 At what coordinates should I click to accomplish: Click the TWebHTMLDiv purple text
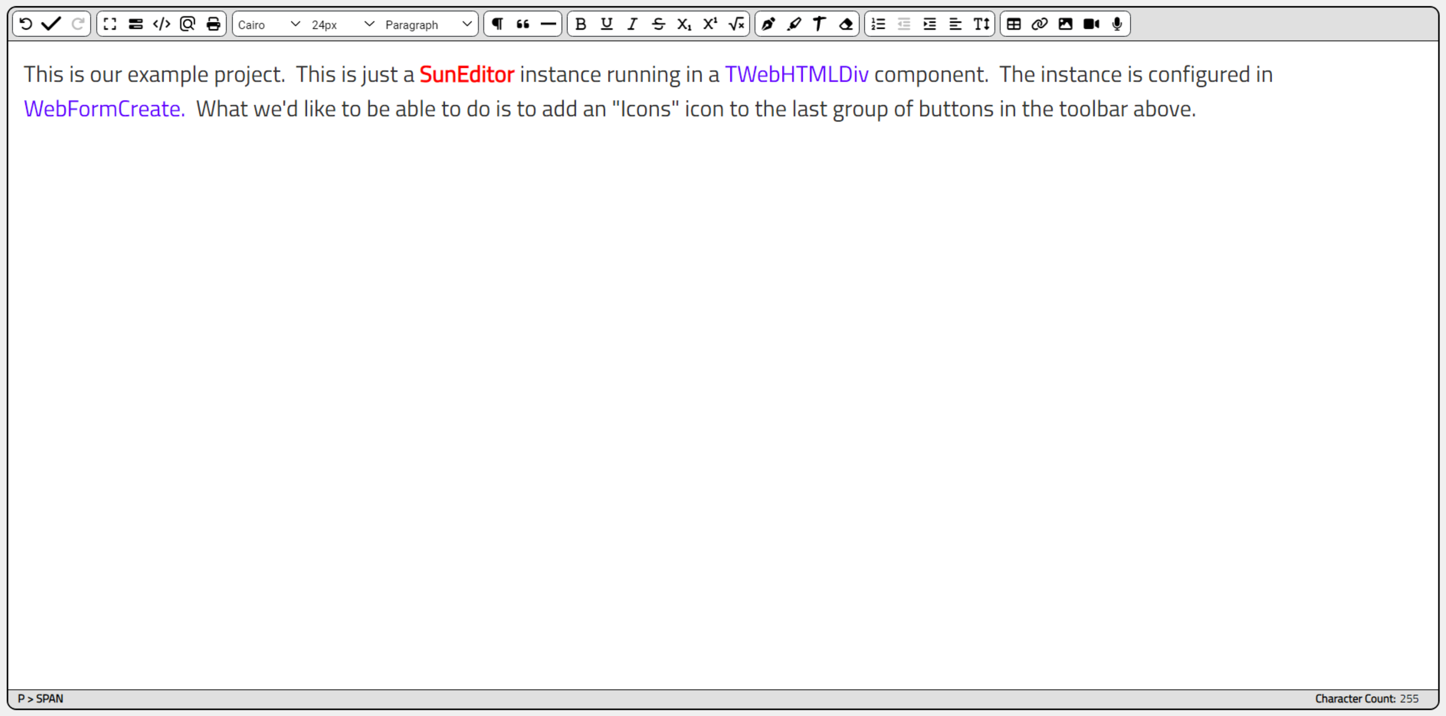point(797,75)
